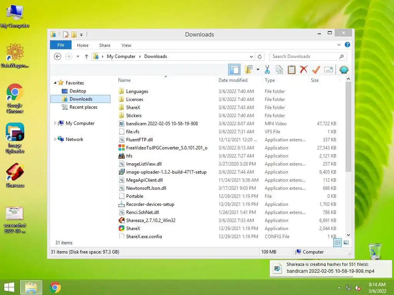Viewport: 394px width, 295px height.
Task: Switch to the View ribbon tab
Action: click(126, 45)
